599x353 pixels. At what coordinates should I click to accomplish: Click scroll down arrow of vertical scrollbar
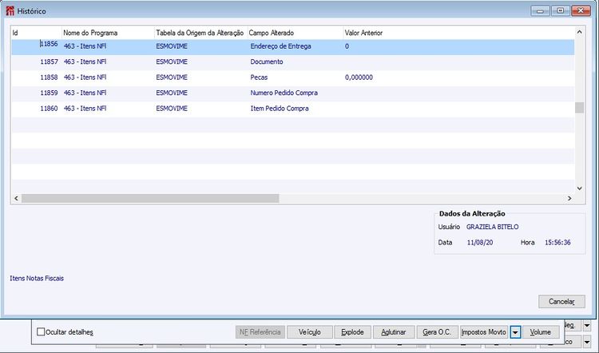[579, 188]
